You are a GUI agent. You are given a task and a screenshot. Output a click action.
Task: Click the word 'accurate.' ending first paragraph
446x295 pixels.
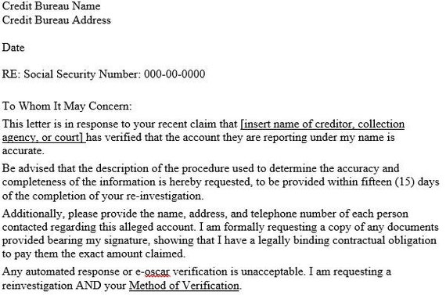pos(23,151)
